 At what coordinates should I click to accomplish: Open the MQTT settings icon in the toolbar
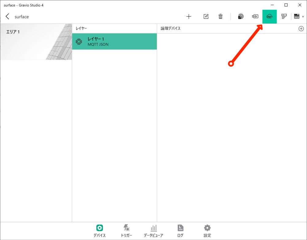tap(270, 16)
